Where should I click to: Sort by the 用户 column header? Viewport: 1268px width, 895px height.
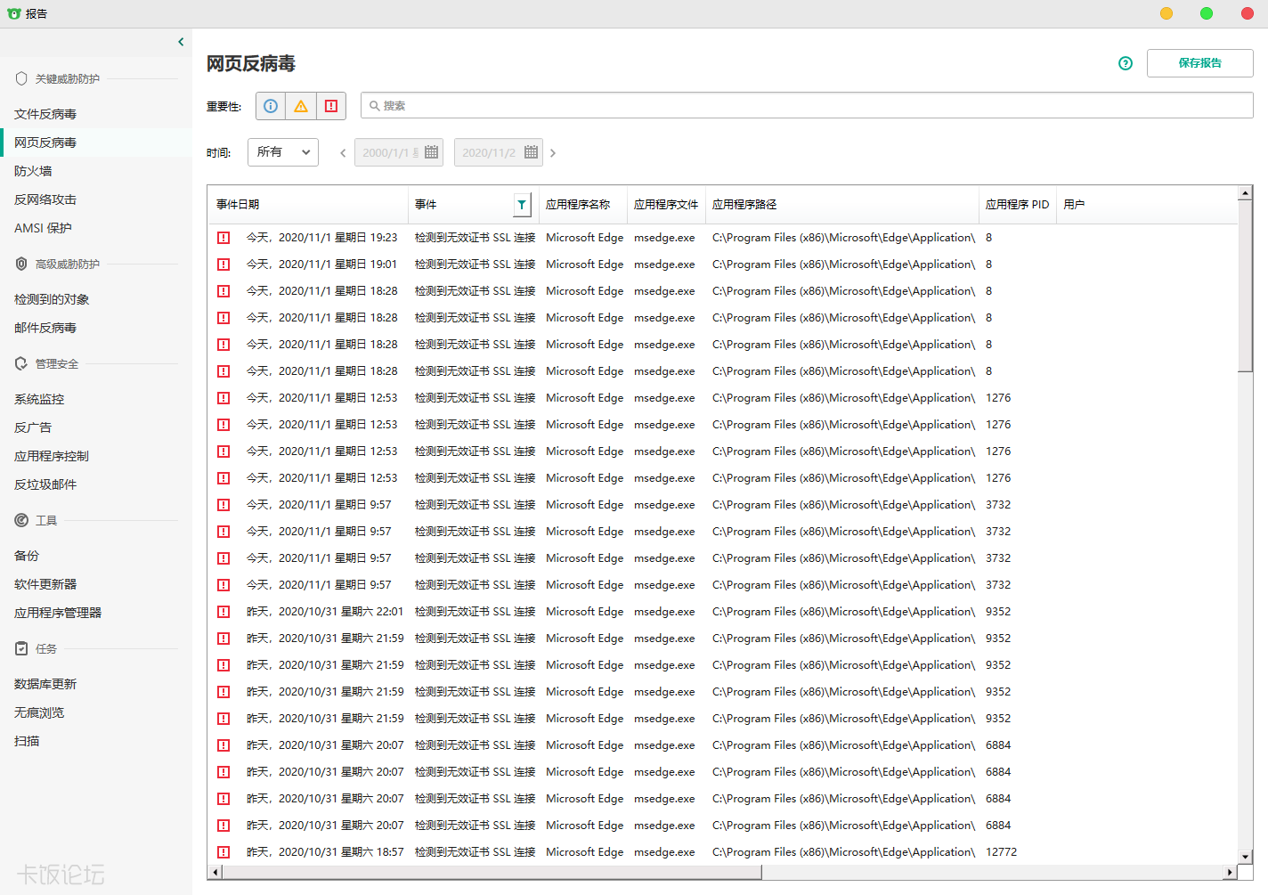click(x=1147, y=205)
